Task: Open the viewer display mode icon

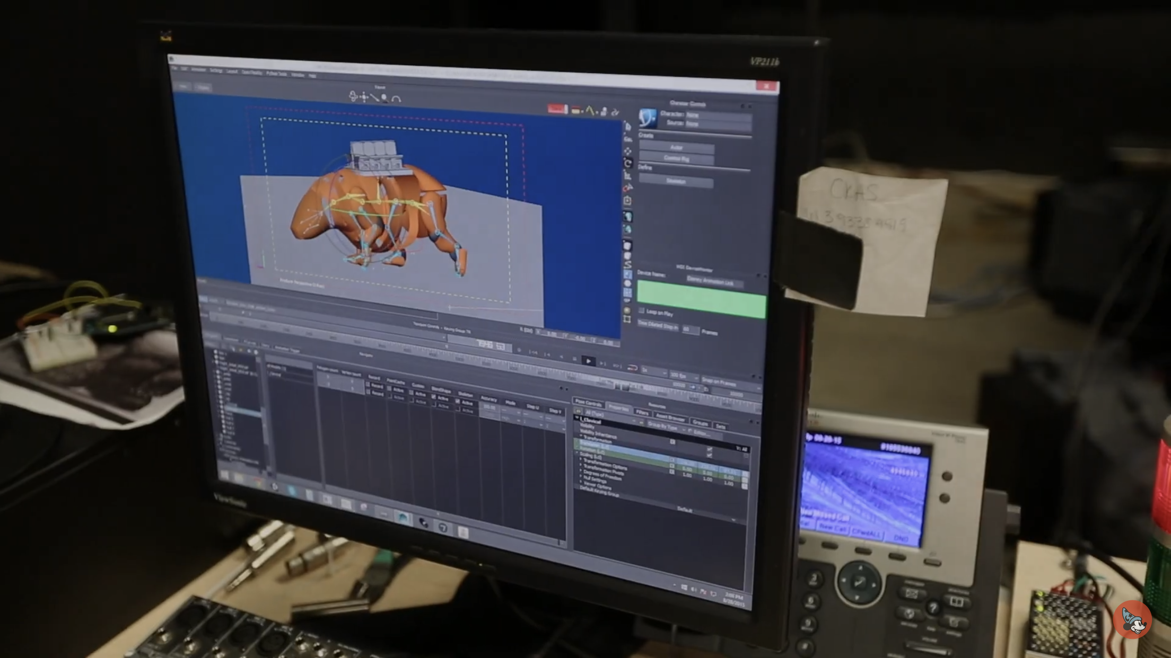Action: click(575, 110)
